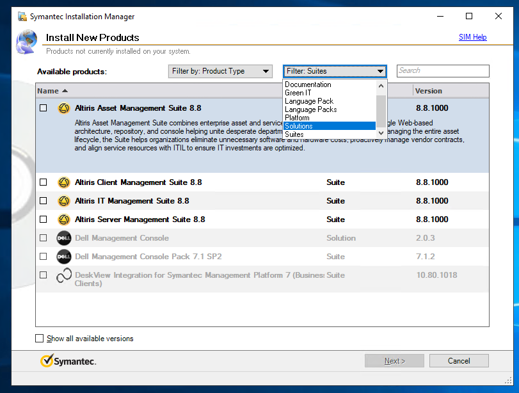
Task: Select the Altiris Server Management Suite 8.8 name
Action: (140, 219)
